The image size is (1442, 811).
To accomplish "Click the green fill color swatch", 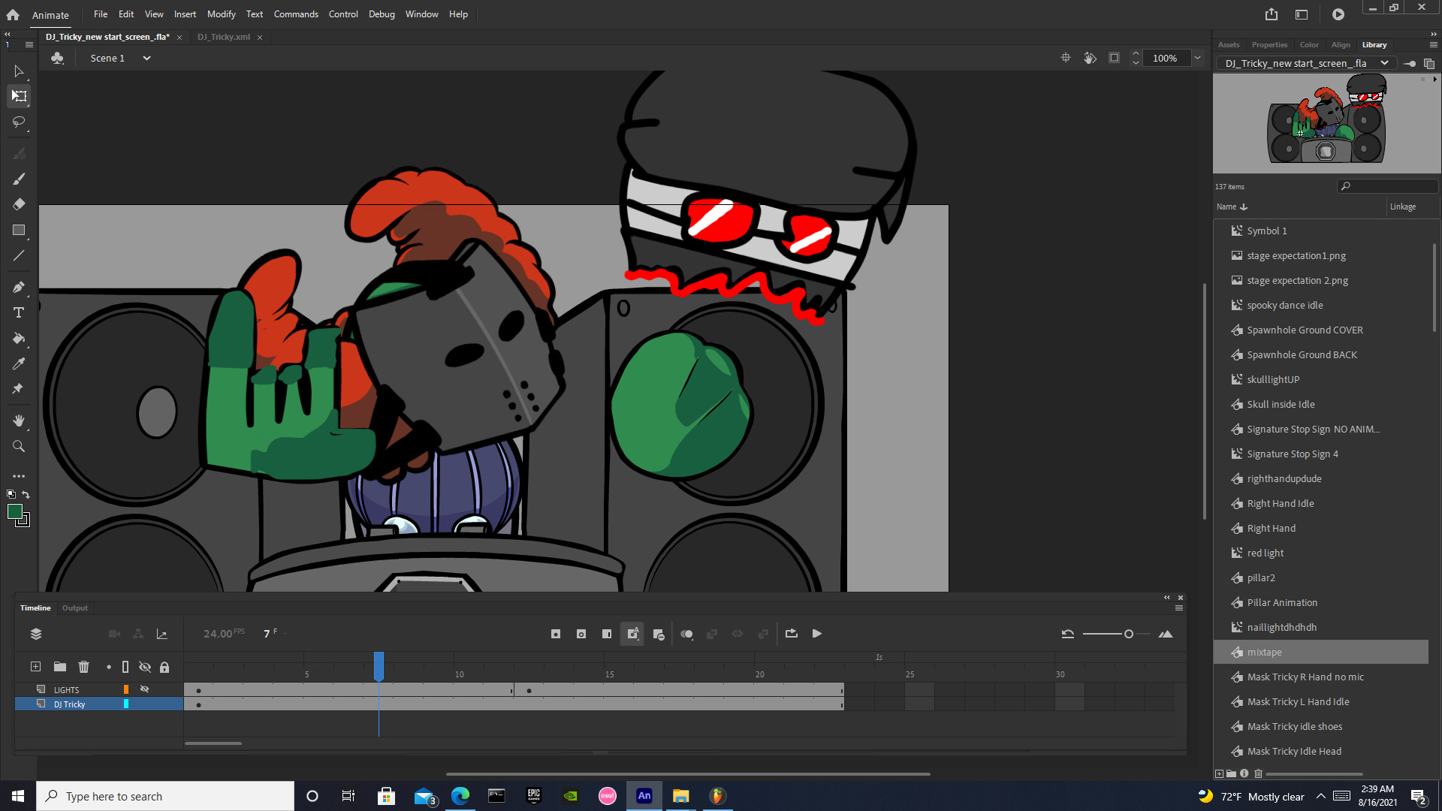I will 14,511.
